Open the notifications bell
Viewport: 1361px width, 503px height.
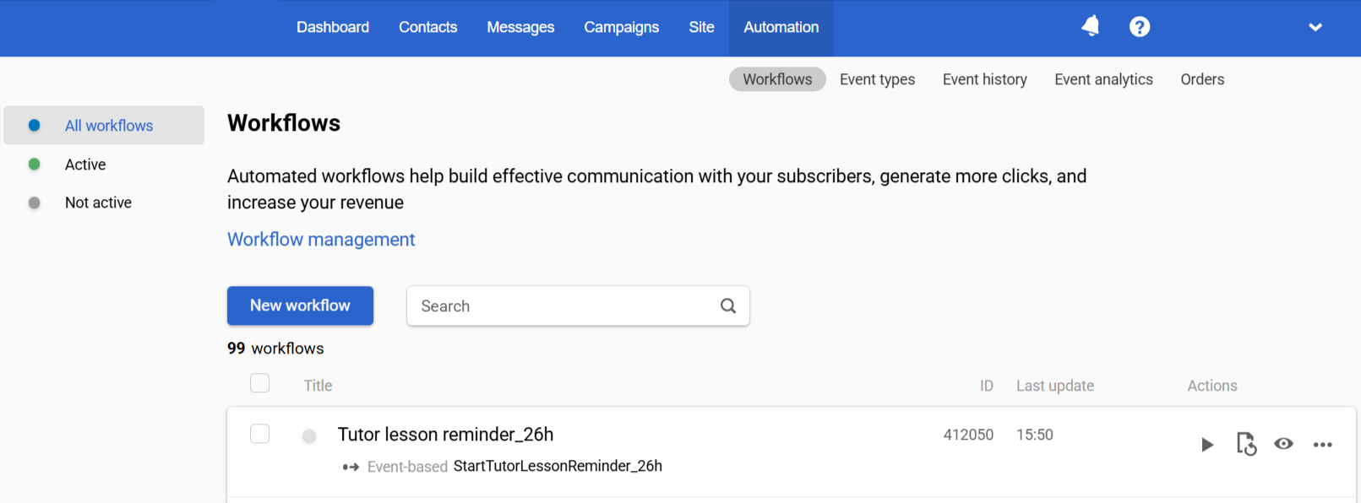[x=1091, y=26]
